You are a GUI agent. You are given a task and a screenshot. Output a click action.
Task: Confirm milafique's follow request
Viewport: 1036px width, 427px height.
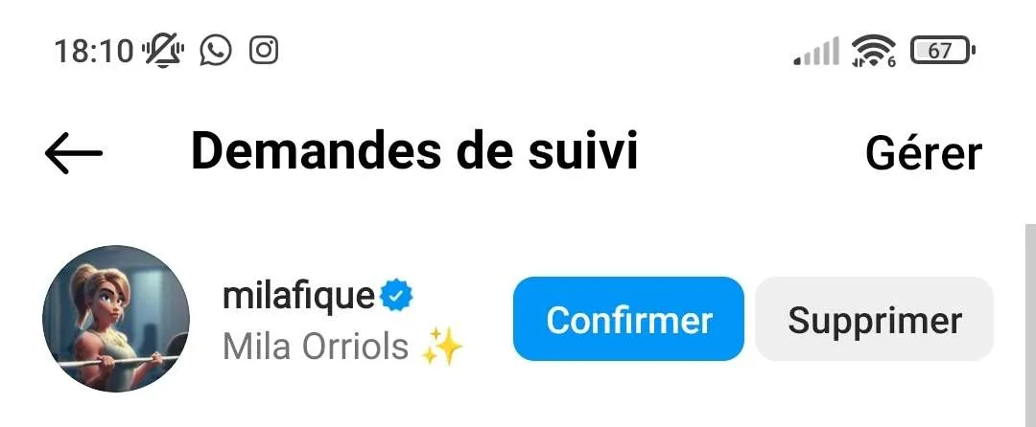pos(628,319)
